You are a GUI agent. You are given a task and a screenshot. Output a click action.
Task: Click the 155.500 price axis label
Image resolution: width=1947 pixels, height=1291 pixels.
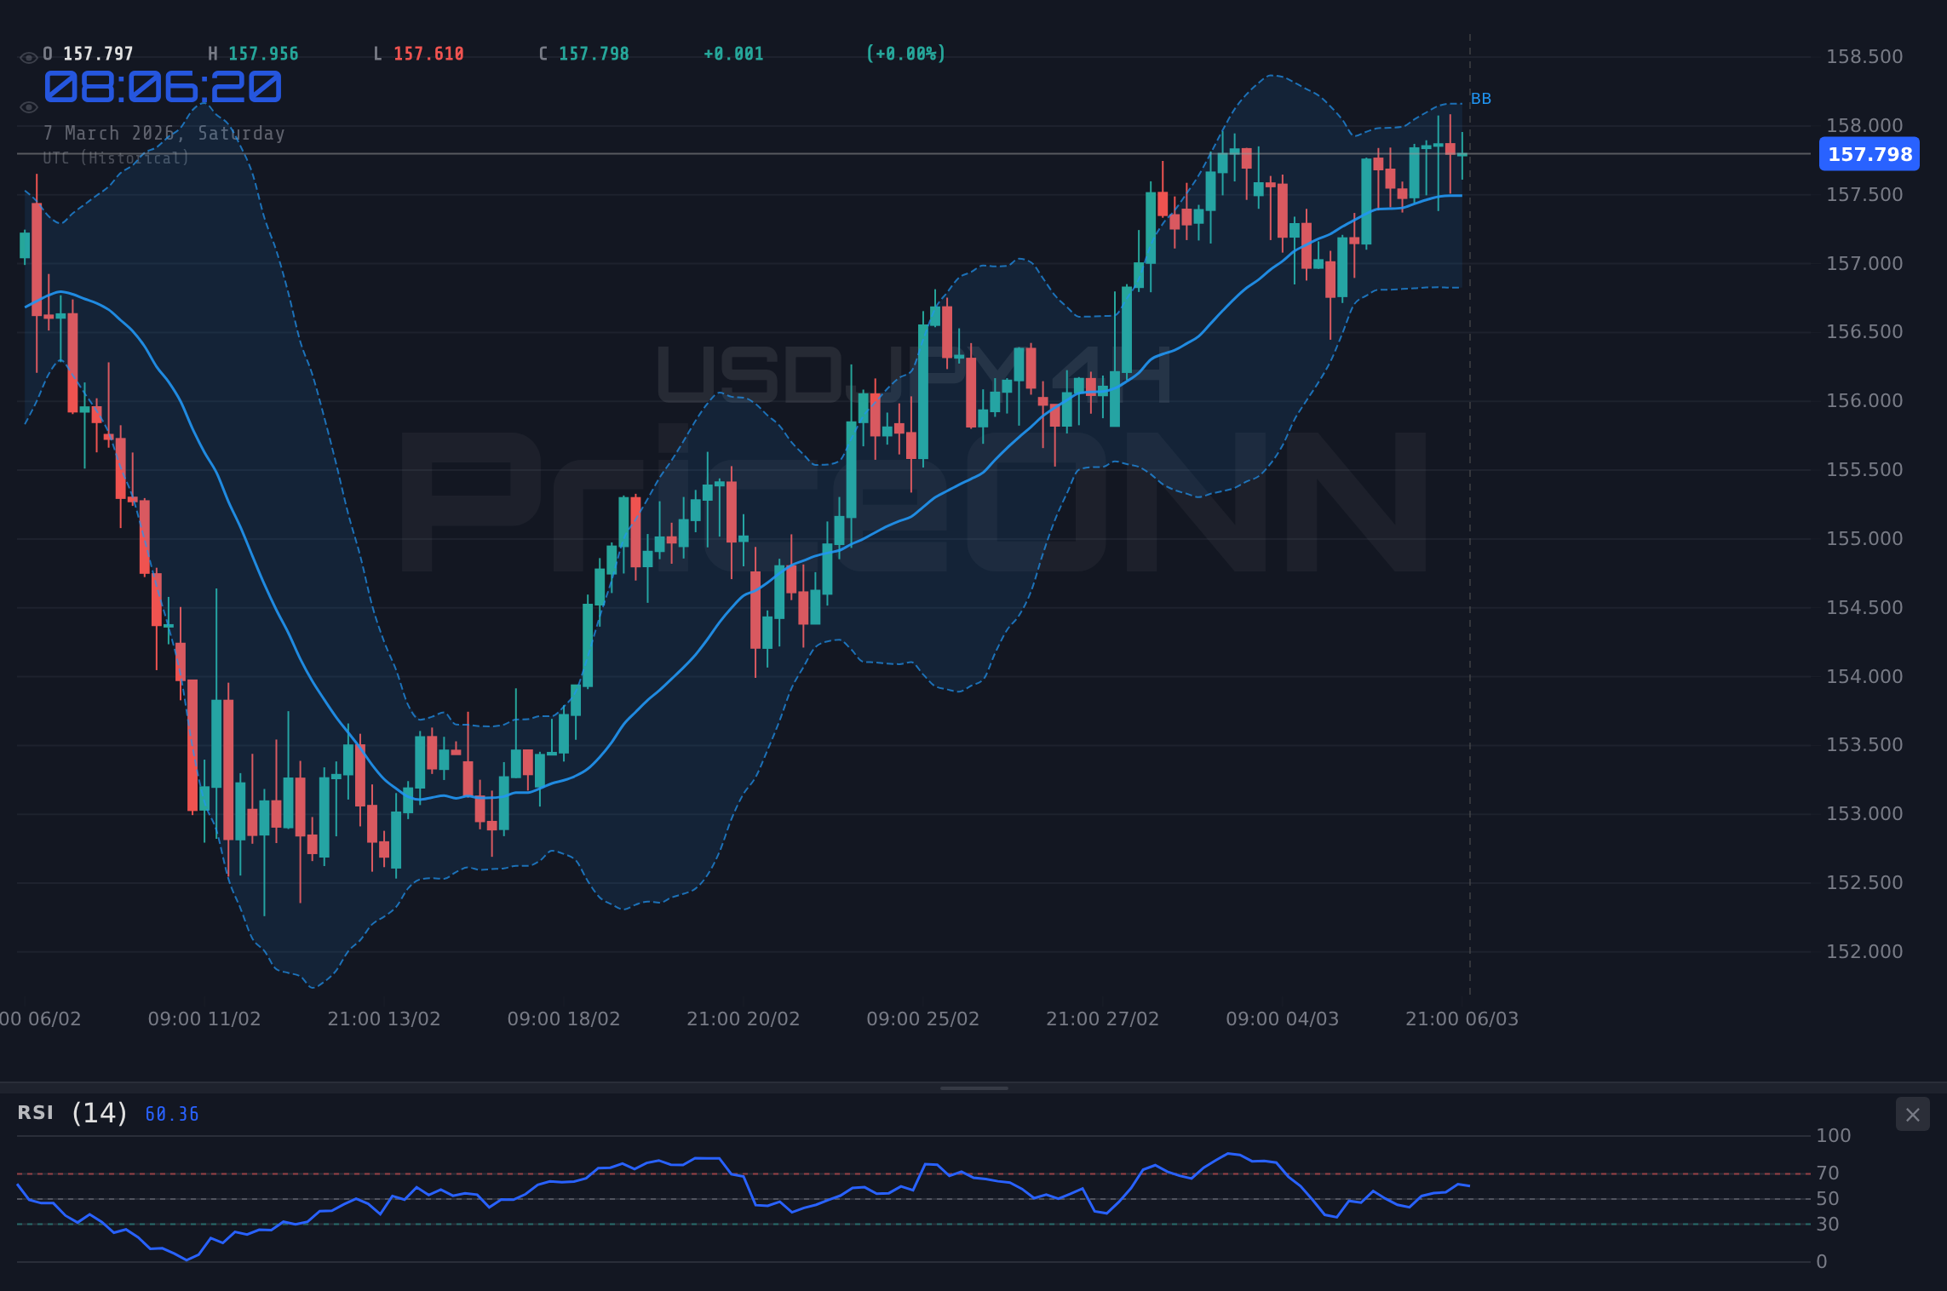pos(1864,470)
